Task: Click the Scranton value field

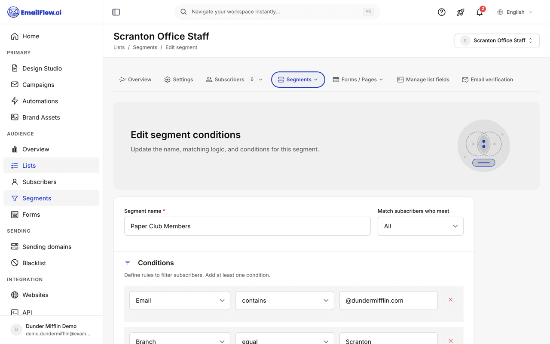Action: (x=388, y=338)
